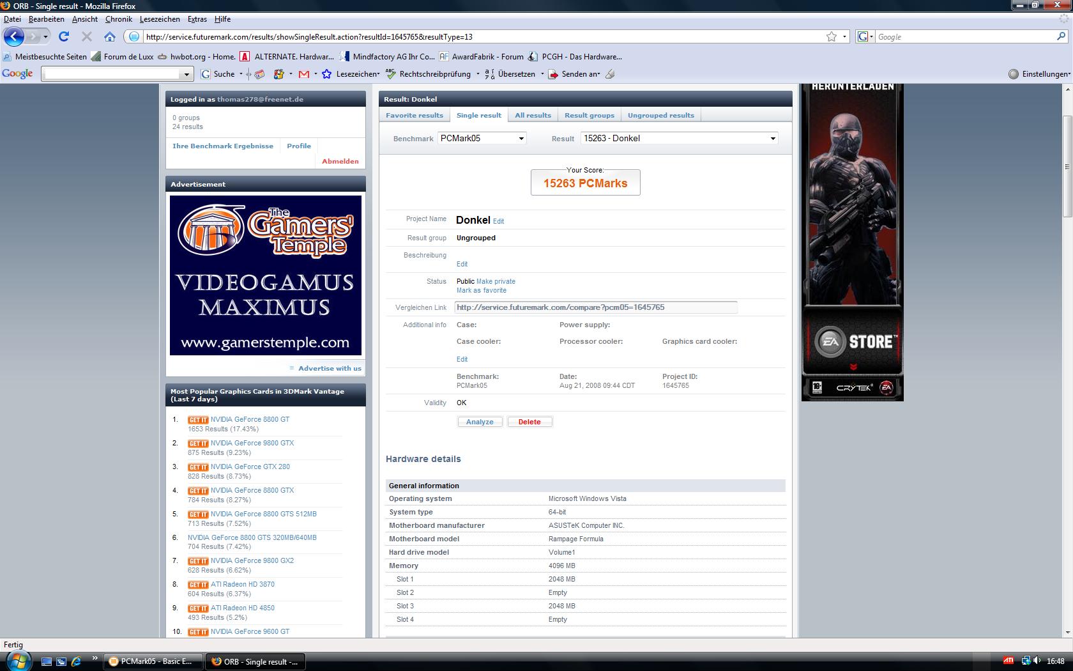Switch to PCMark05 Basic Edition taskbar window

(153, 661)
